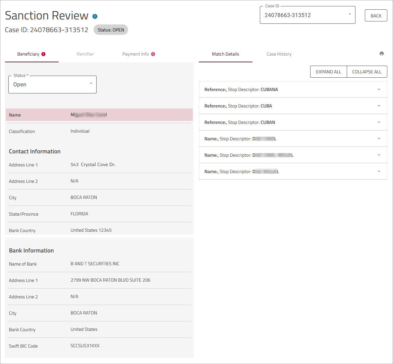
Task: Expand the CUBANA stop descriptor chevron
Action: click(379, 89)
